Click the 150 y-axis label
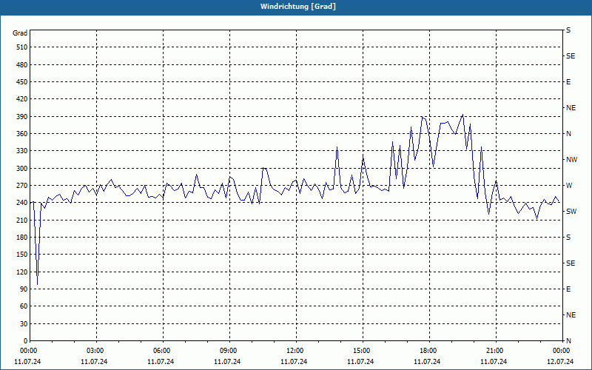592x370 pixels. click(21, 255)
